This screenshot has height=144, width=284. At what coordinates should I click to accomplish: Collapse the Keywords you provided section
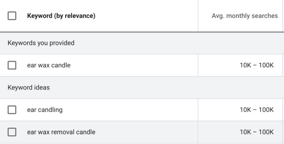tap(41, 43)
